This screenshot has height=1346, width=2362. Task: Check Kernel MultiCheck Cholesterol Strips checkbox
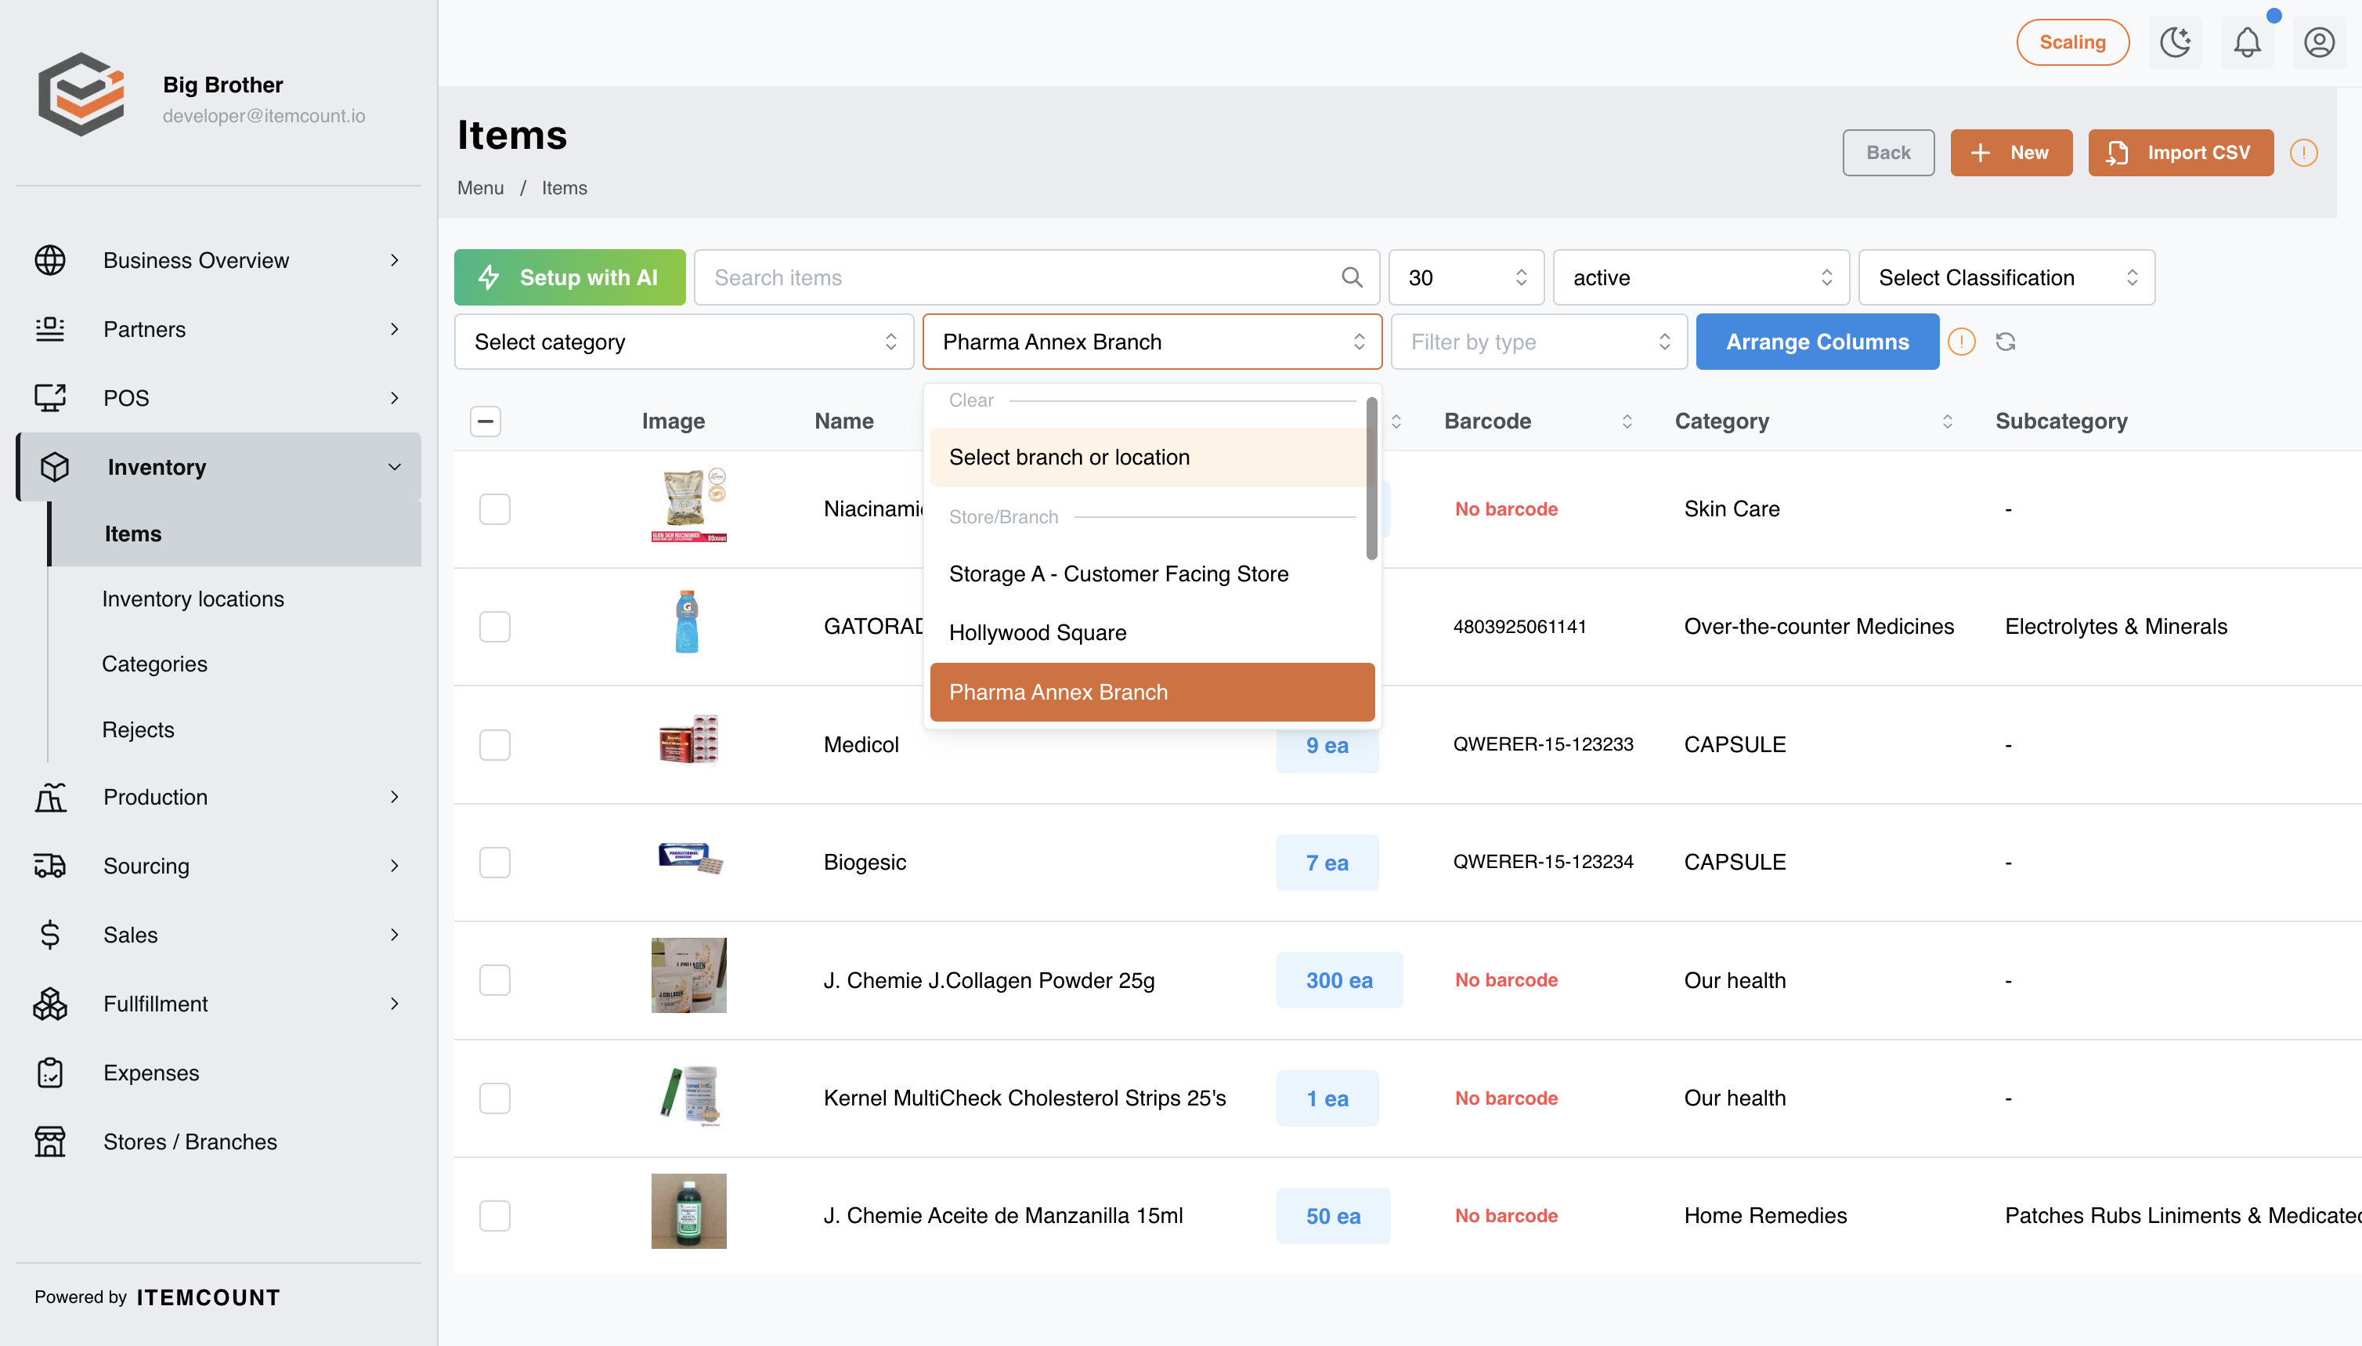coord(494,1098)
